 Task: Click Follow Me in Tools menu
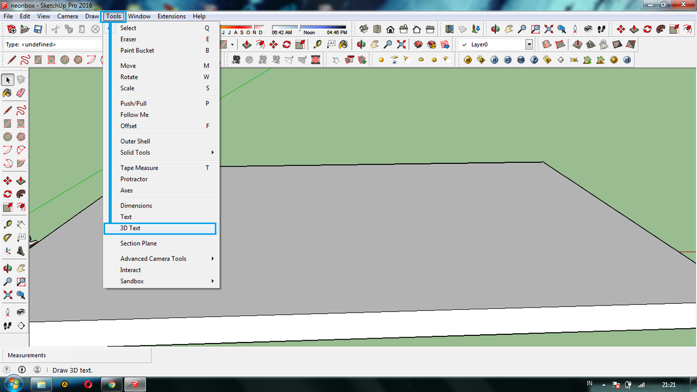[x=134, y=115]
